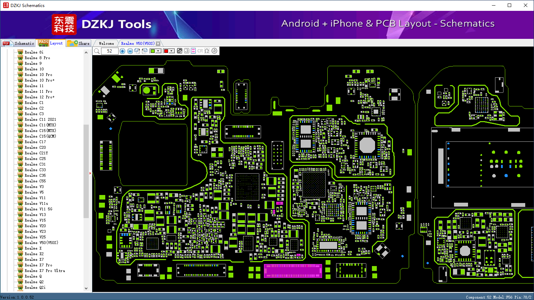Select Realme 10 in the model list
Screen dimensions: 534x300
[34, 69]
